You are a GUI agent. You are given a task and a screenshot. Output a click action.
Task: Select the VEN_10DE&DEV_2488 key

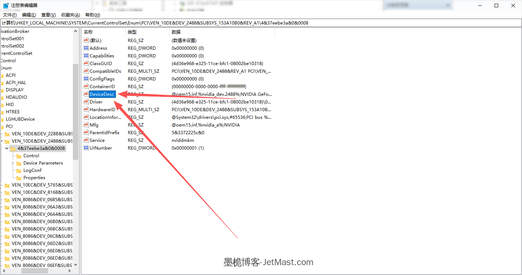tap(42, 141)
